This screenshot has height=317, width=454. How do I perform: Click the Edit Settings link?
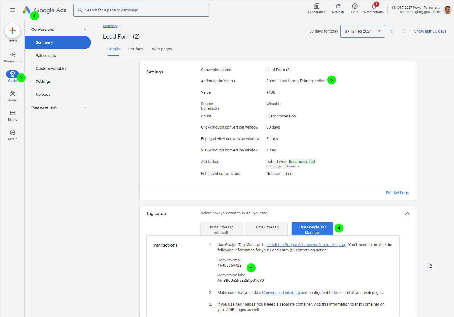tap(397, 193)
